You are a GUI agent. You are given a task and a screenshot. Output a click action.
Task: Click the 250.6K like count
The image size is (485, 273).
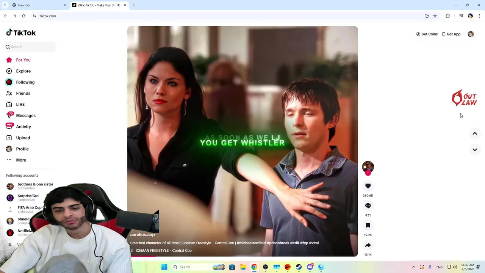368,196
